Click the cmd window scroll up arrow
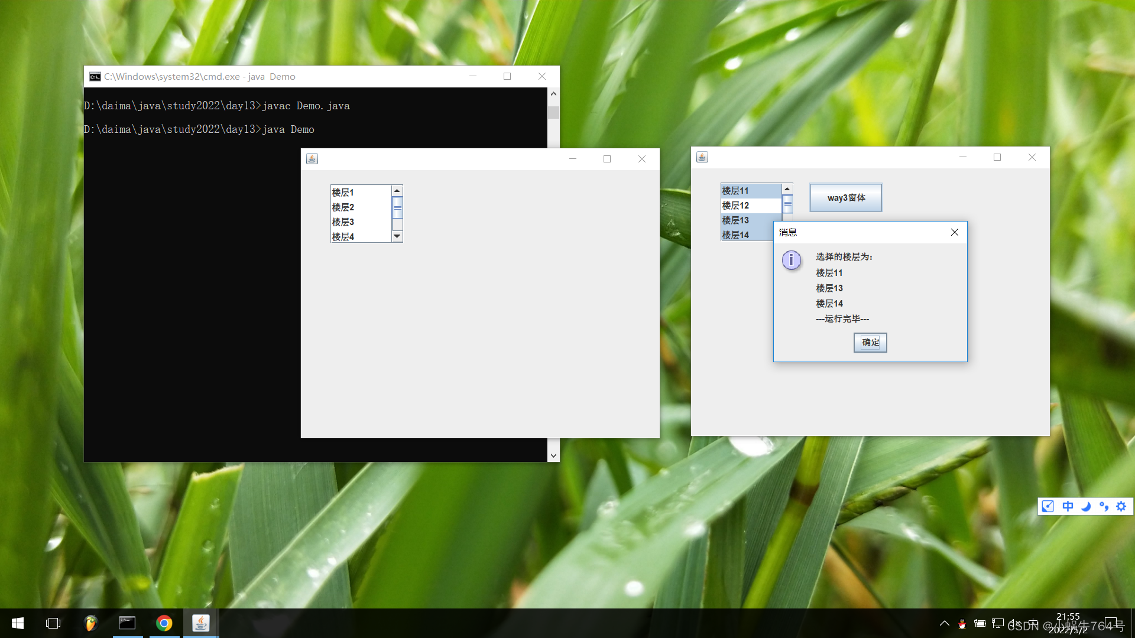Image resolution: width=1135 pixels, height=638 pixels. tap(553, 94)
